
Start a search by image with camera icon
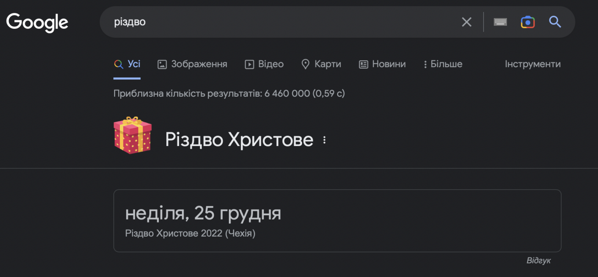(x=528, y=22)
